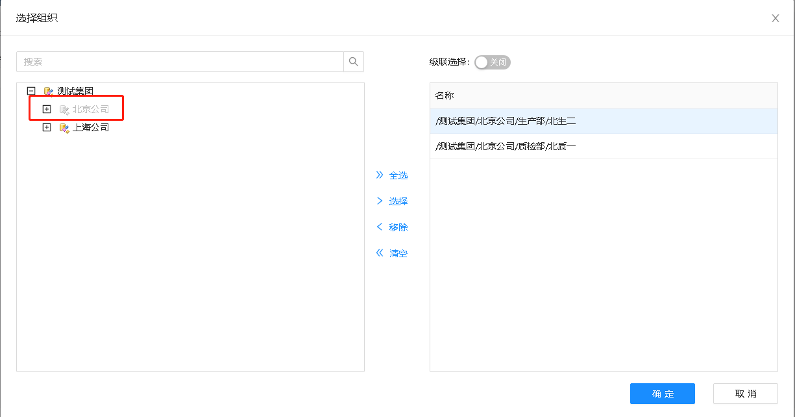
Task: Click the left arrow beside 移除
Action: 380,227
